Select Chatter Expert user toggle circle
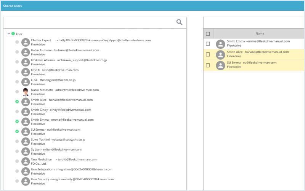Screen dimensions: 305x191 pyautogui.click(x=17, y=42)
